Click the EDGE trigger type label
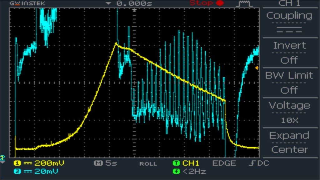 click(x=224, y=163)
